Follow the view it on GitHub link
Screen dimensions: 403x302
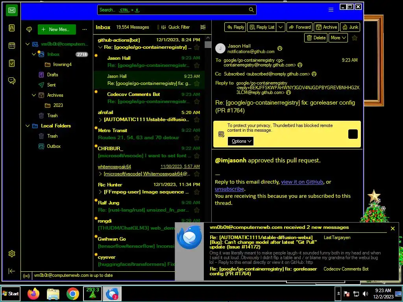click(x=302, y=182)
